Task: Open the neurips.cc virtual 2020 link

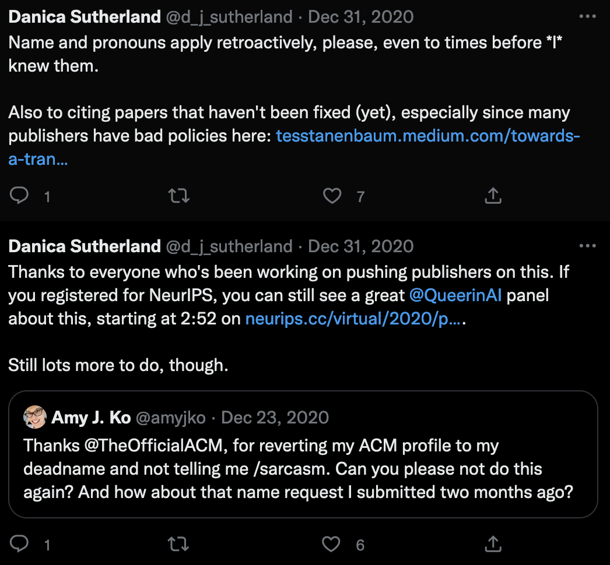Action: (x=353, y=319)
